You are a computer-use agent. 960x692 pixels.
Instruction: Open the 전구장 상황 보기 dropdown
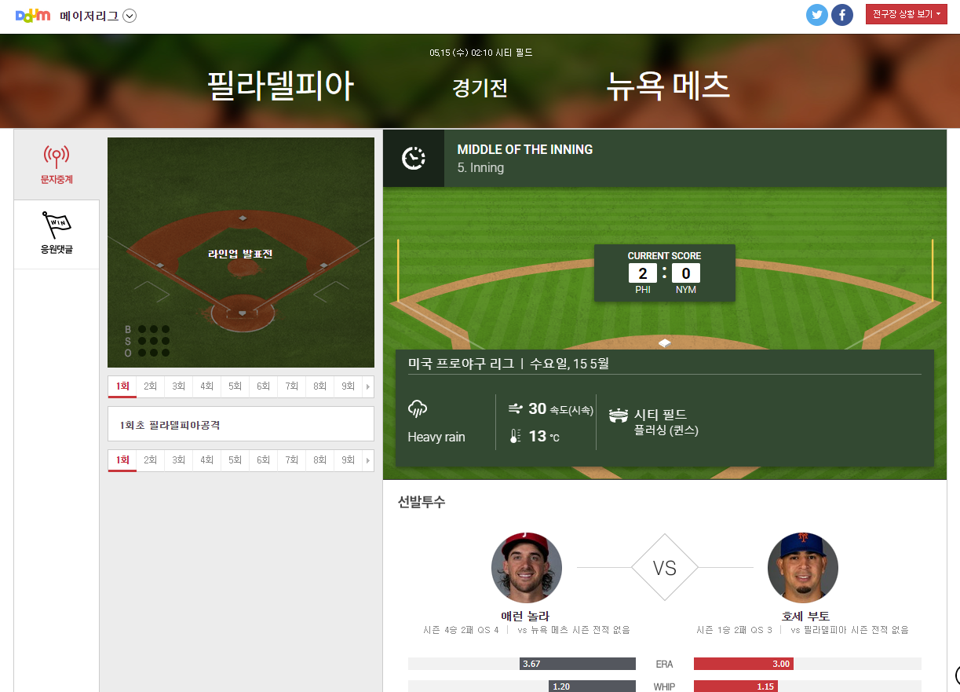click(907, 14)
